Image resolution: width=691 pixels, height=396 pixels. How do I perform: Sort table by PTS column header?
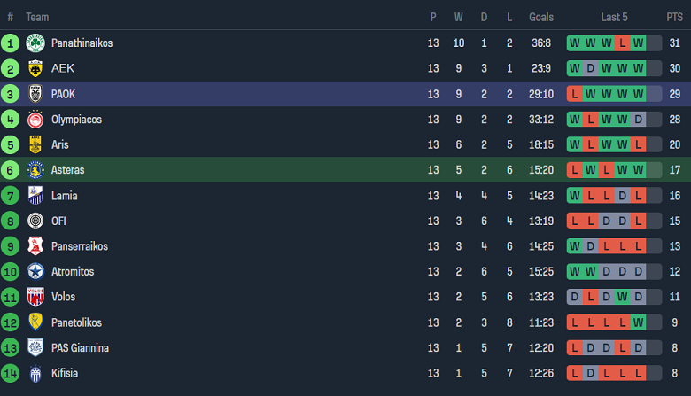(674, 17)
